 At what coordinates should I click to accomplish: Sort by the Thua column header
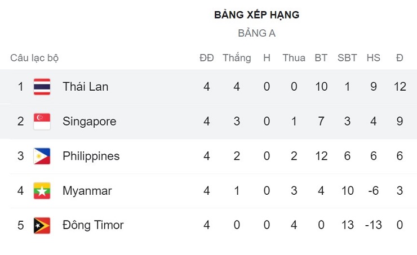click(294, 58)
